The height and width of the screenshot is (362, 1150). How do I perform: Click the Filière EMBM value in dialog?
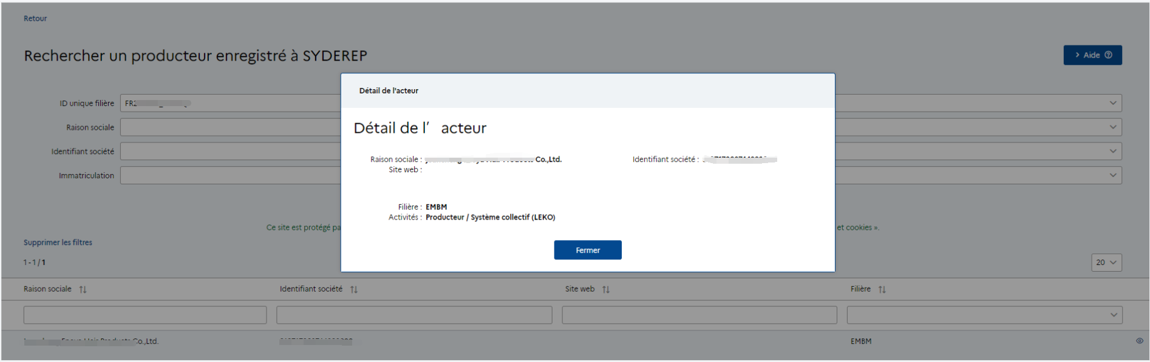click(x=436, y=207)
